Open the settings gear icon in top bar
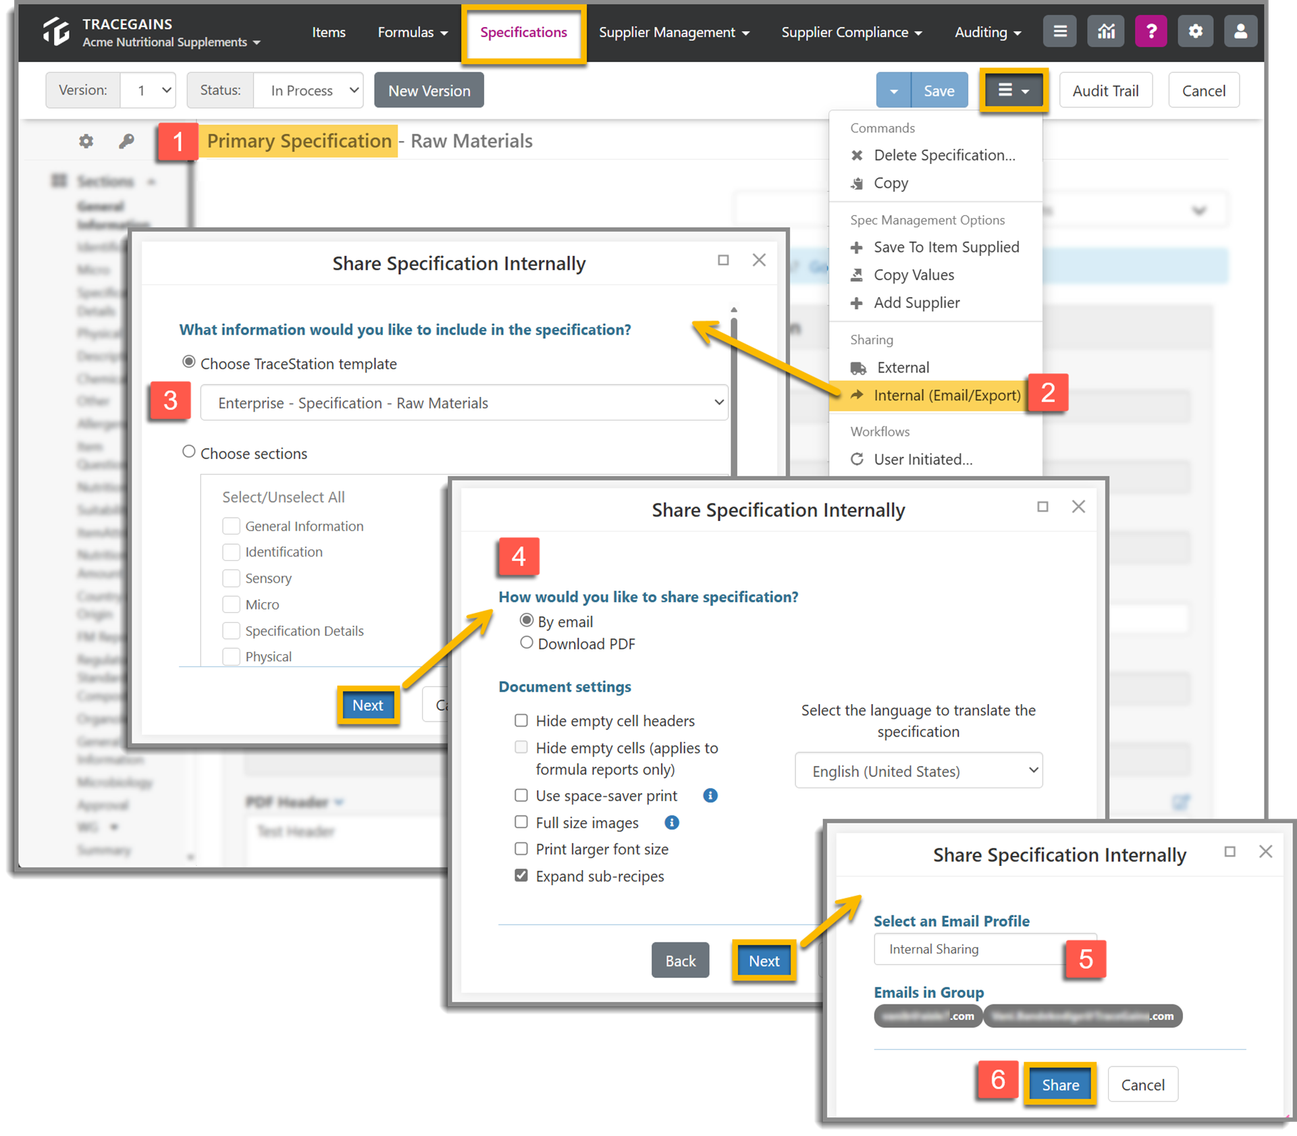The width and height of the screenshot is (1297, 1136). click(1196, 32)
